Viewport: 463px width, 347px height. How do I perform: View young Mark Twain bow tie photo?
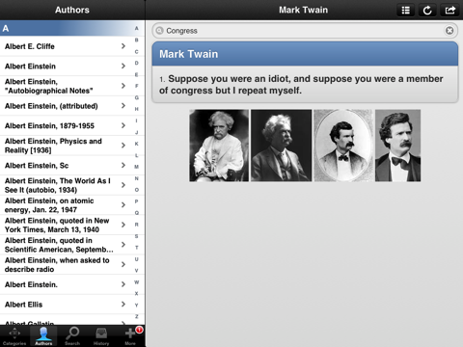point(397,146)
